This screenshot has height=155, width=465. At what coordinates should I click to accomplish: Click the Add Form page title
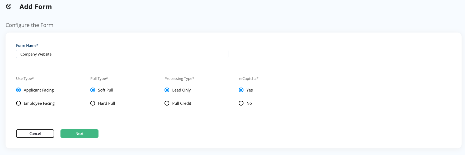pos(36,7)
